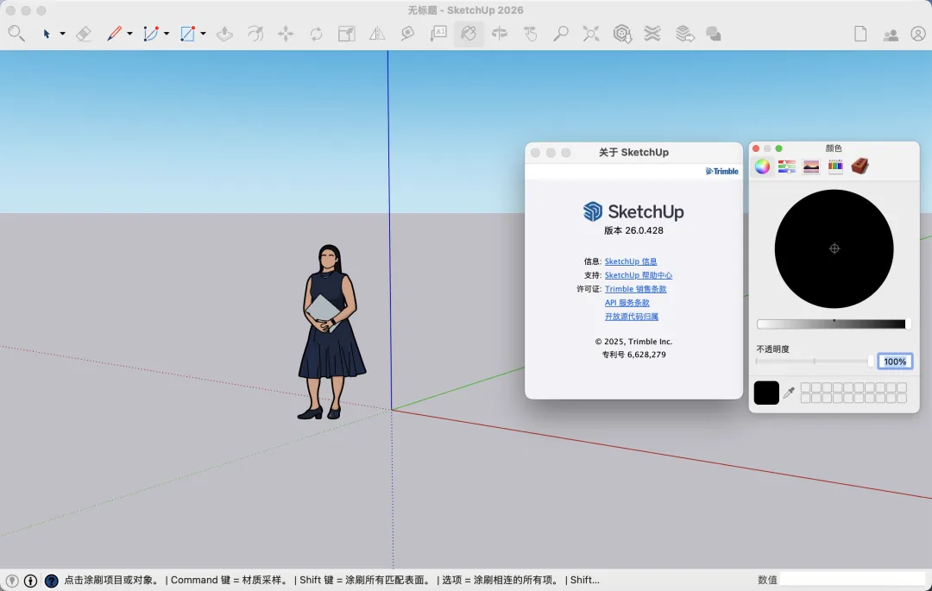
Task: Click the black current color swatch
Action: coord(766,393)
